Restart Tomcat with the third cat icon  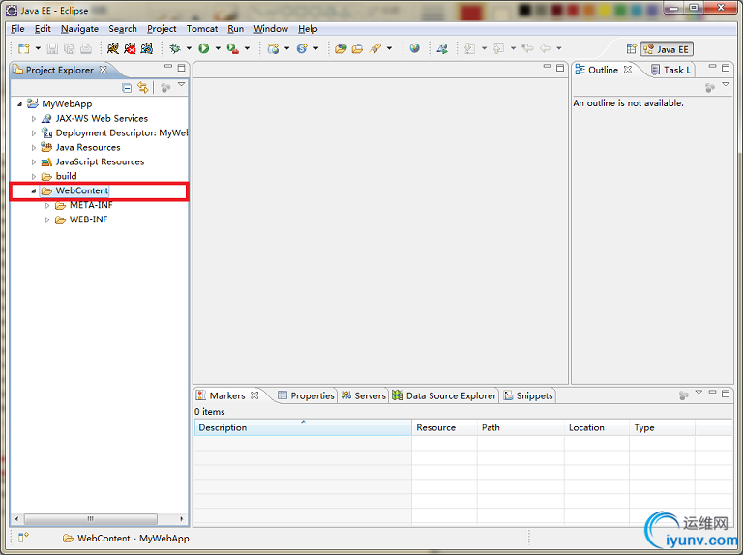pyautogui.click(x=147, y=48)
